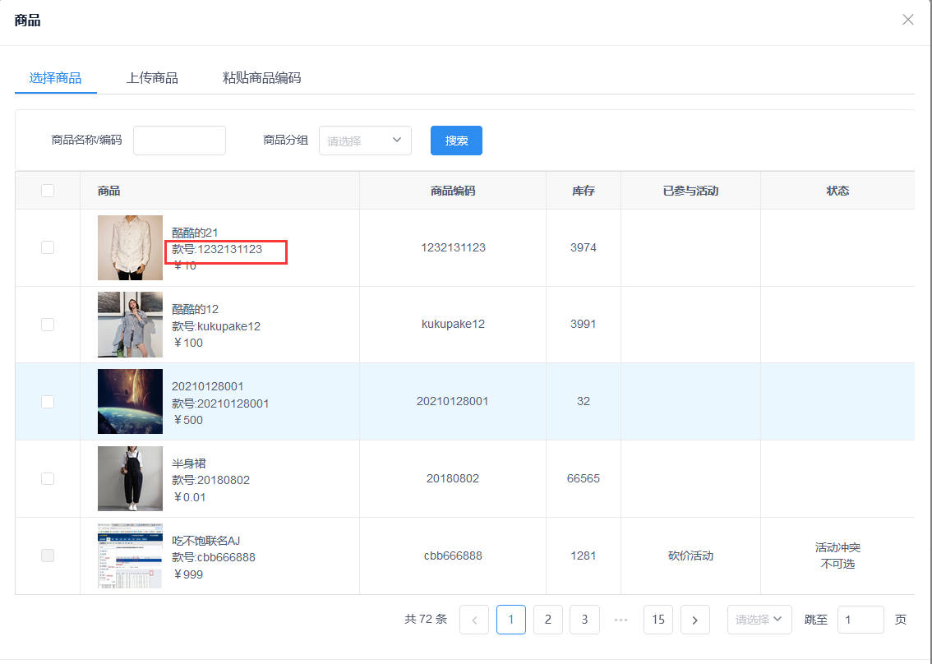Click the price ￥100

[188, 343]
